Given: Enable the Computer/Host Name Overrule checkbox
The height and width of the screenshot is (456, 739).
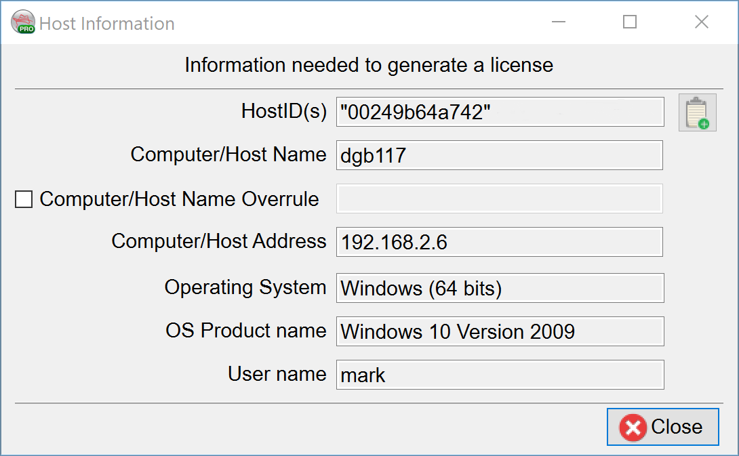Looking at the screenshot, I should pos(24,199).
